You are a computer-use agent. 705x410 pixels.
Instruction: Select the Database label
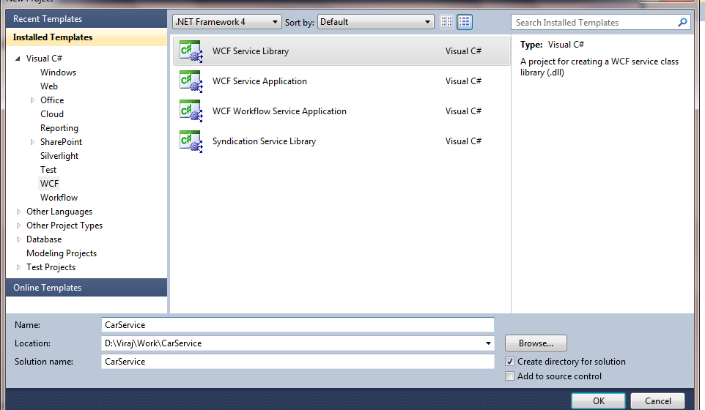click(x=44, y=239)
